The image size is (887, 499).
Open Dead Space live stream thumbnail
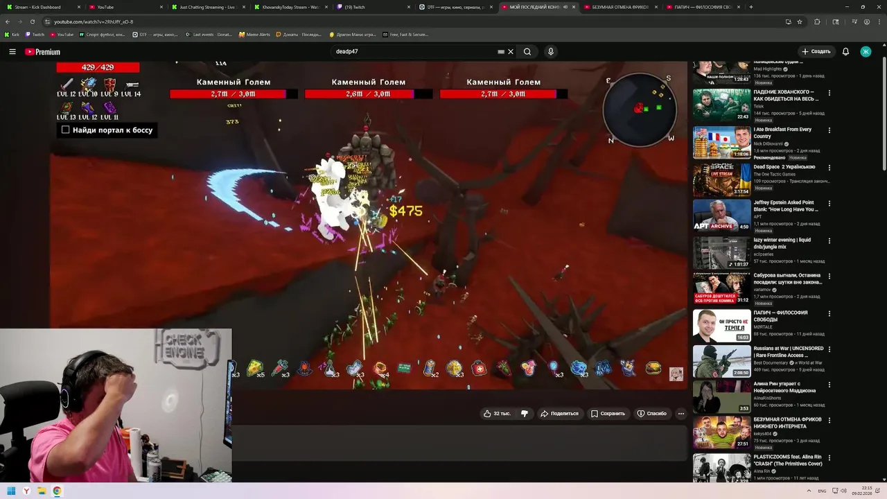pos(721,180)
